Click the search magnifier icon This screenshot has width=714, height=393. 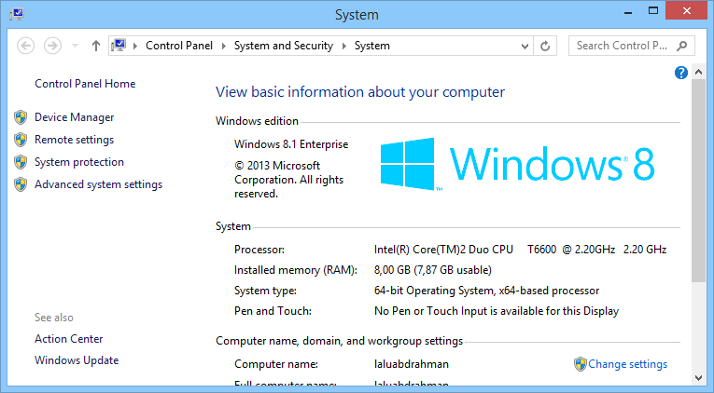point(681,46)
